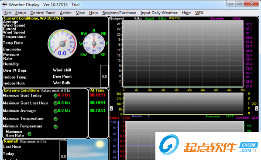Click the Wind chill label
This screenshot has width=261, height=160.
(x=62, y=70)
